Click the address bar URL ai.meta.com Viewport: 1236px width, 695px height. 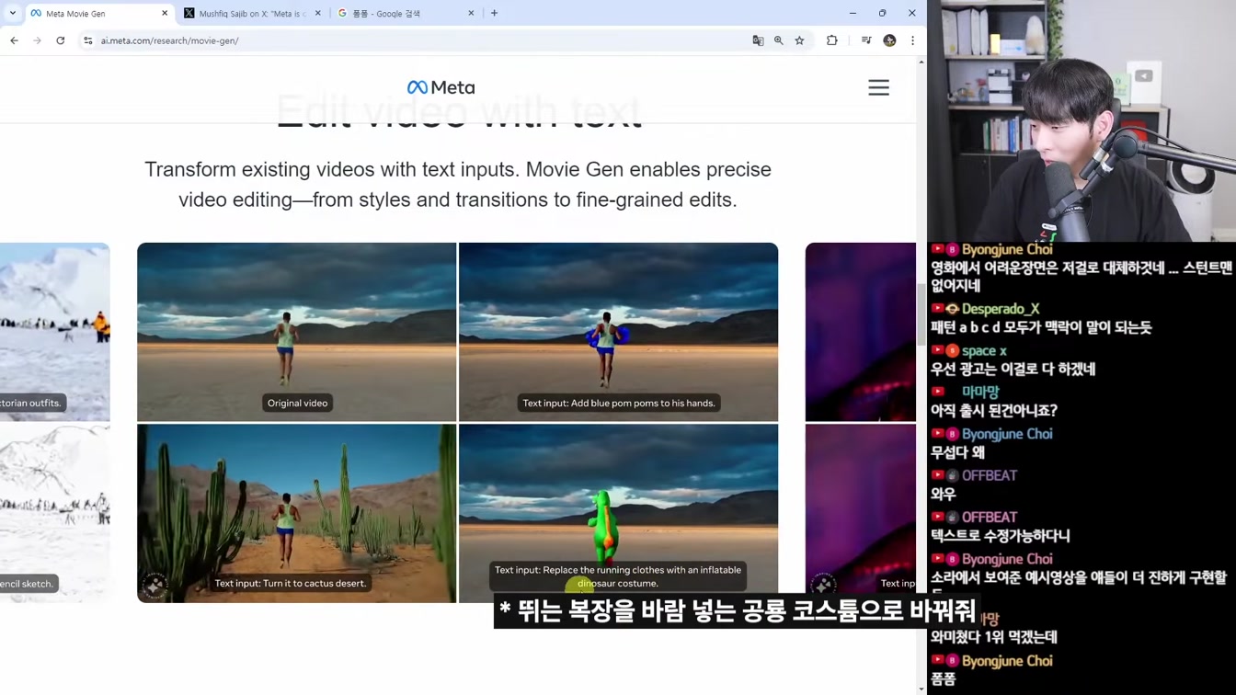[x=170, y=40]
